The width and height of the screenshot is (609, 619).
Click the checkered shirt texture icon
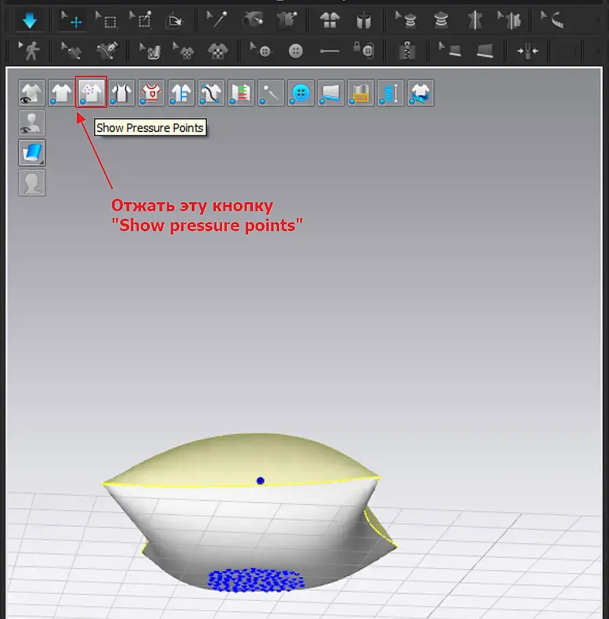point(218,51)
